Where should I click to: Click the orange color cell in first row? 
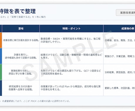tap(1, 40)
